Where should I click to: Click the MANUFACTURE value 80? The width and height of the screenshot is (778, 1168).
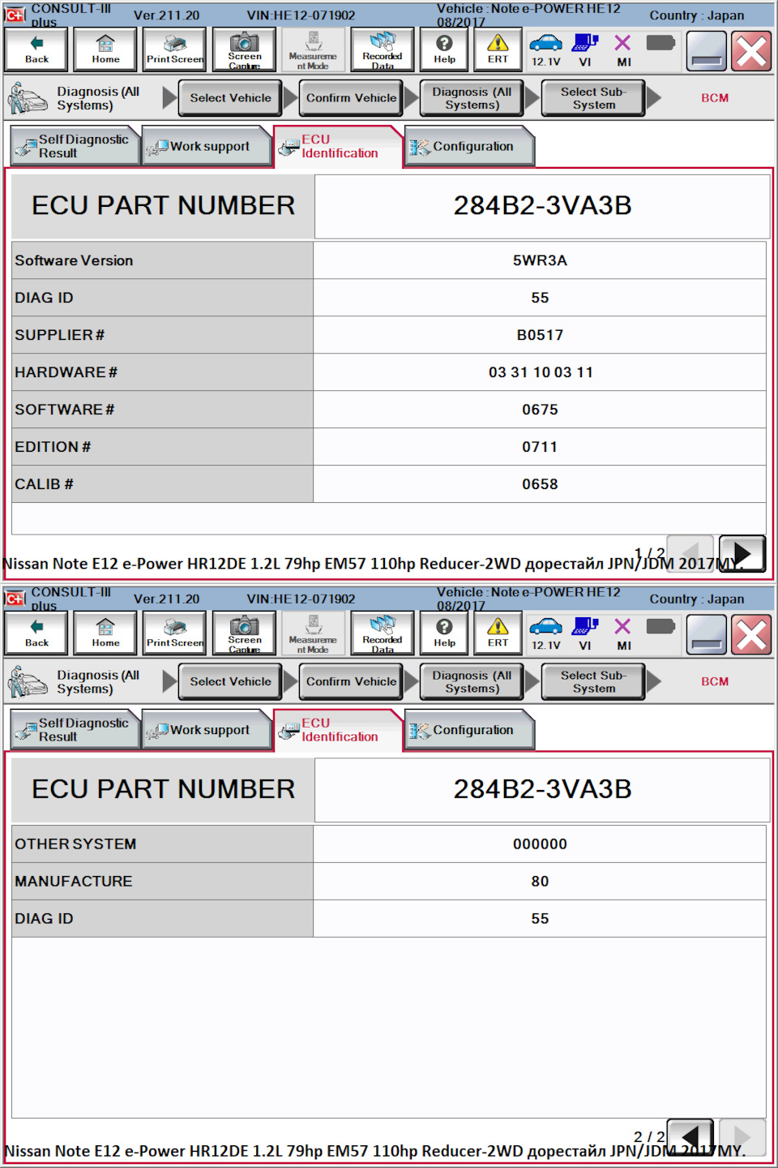pyautogui.click(x=540, y=882)
